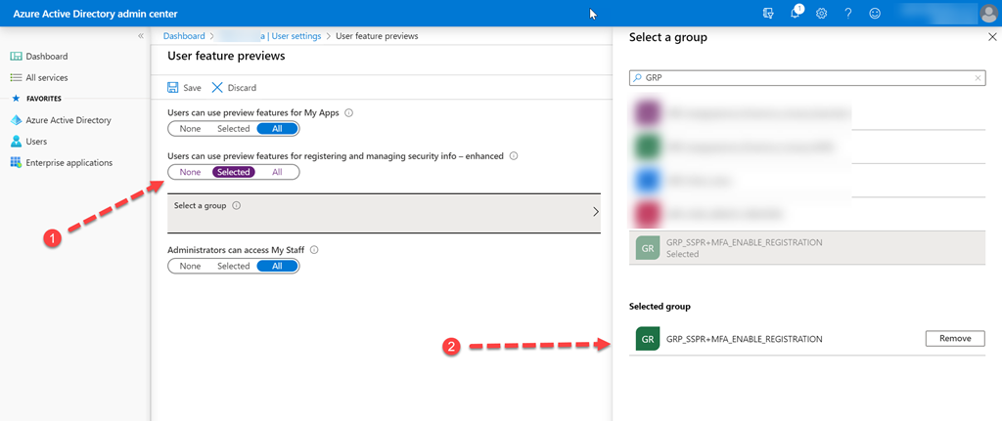
Task: Click the info icon next to My Apps
Action: coord(349,113)
